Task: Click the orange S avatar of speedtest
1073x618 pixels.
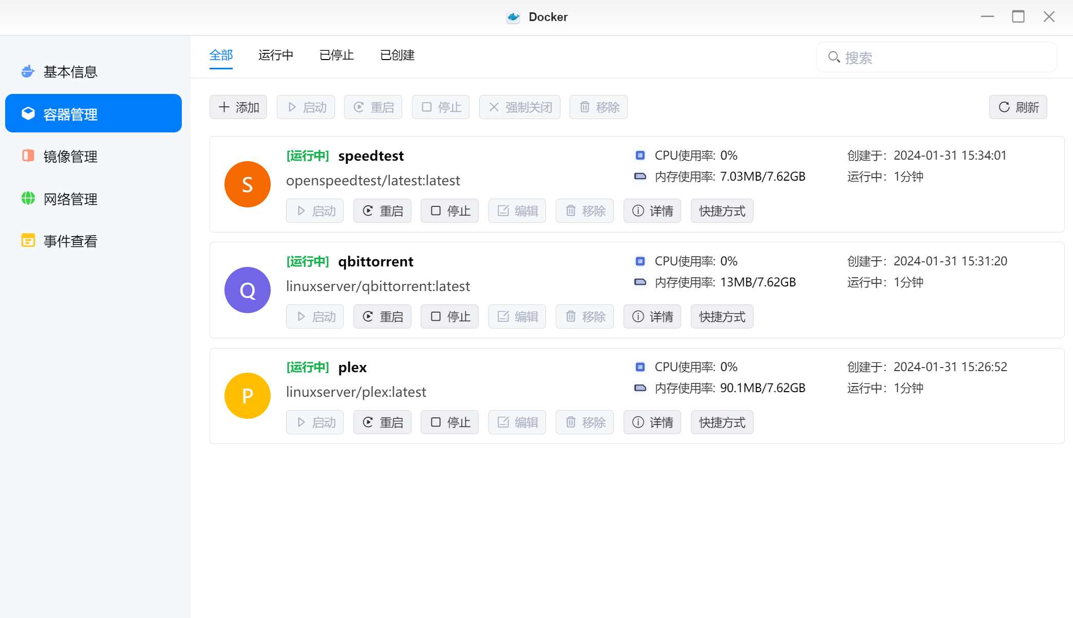Action: 248,184
